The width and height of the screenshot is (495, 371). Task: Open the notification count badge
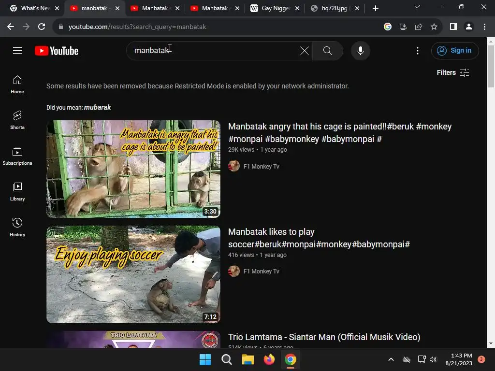tap(481, 359)
